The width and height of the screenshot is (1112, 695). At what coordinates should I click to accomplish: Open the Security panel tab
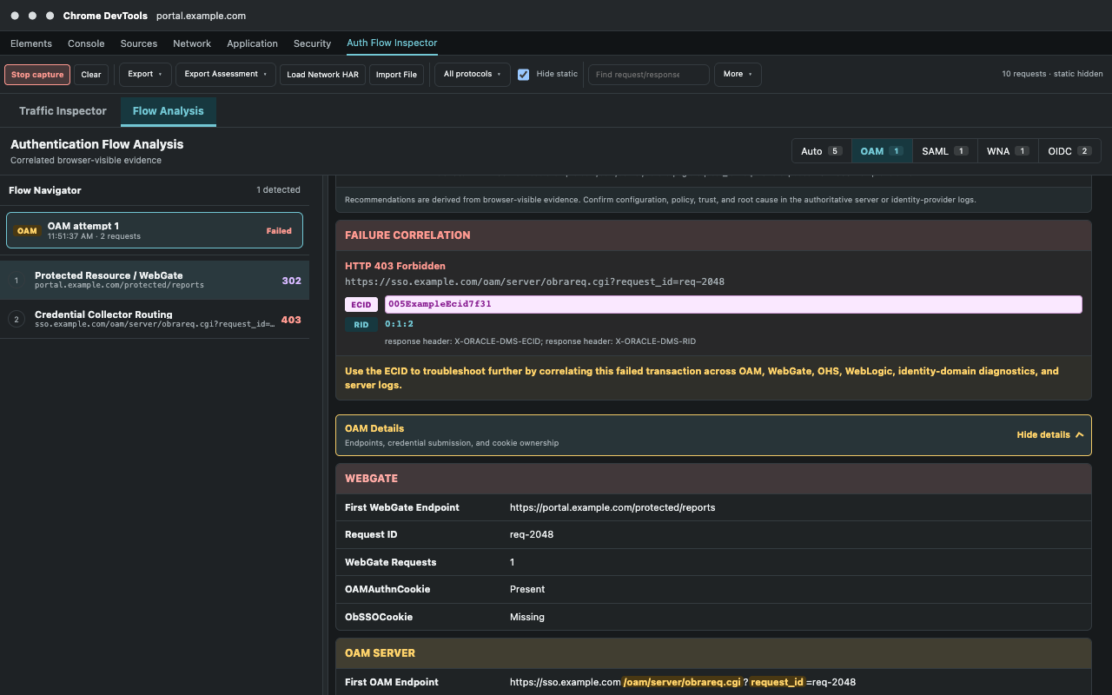click(x=312, y=43)
